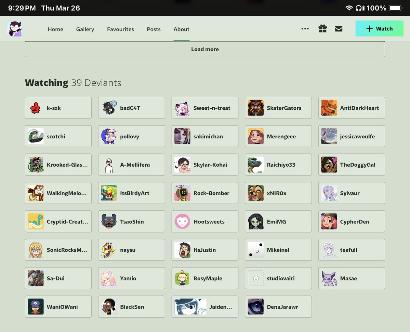Open Krooked-Glas... profile name

pyautogui.click(x=67, y=165)
